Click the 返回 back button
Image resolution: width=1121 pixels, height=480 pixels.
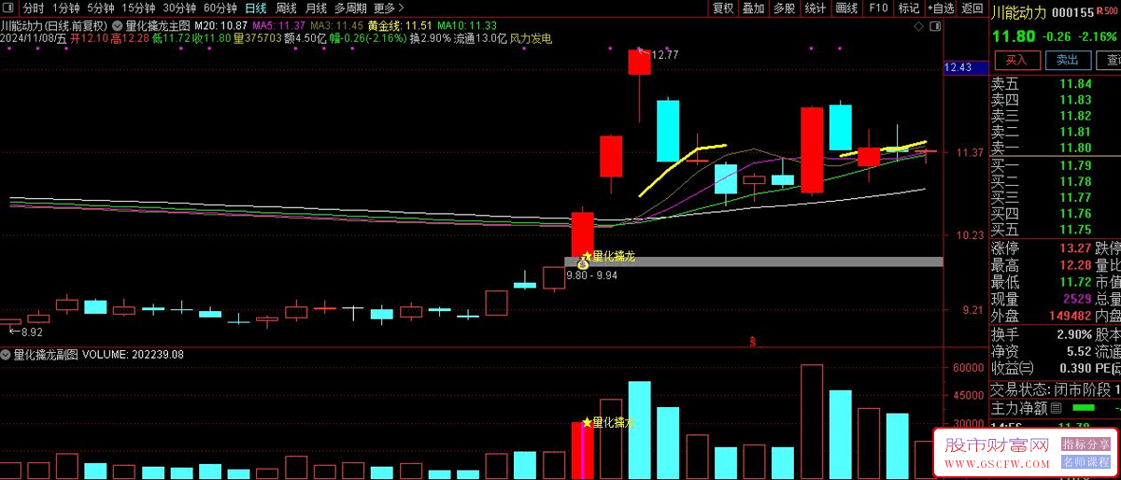[972, 8]
